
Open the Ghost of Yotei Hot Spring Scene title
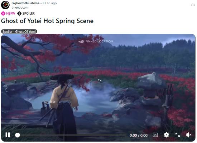[47, 21]
